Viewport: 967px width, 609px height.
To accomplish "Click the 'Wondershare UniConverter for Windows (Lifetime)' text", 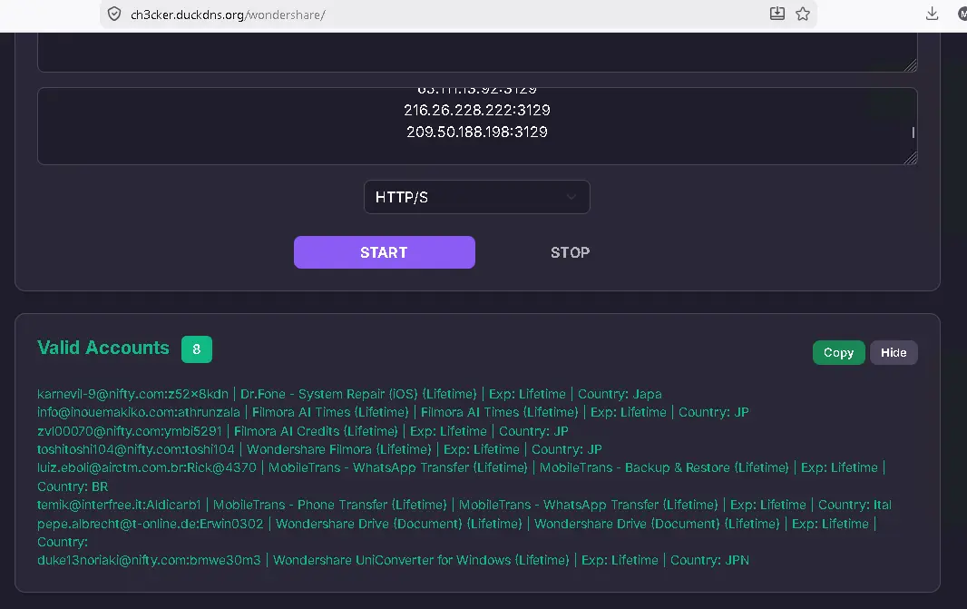I will coord(421,560).
